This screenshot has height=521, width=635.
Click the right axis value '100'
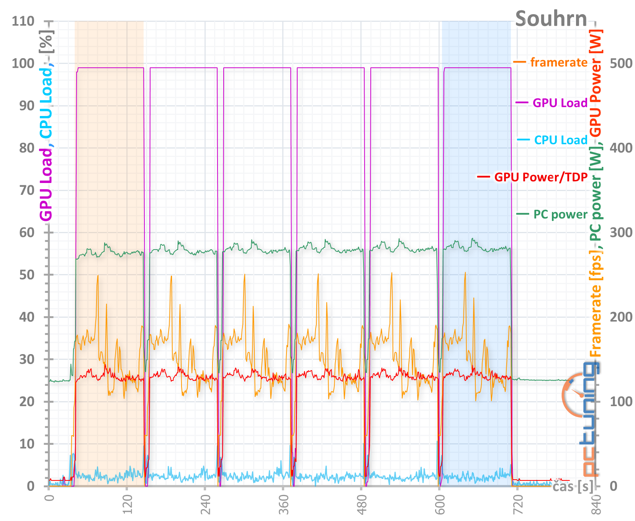pos(621,402)
